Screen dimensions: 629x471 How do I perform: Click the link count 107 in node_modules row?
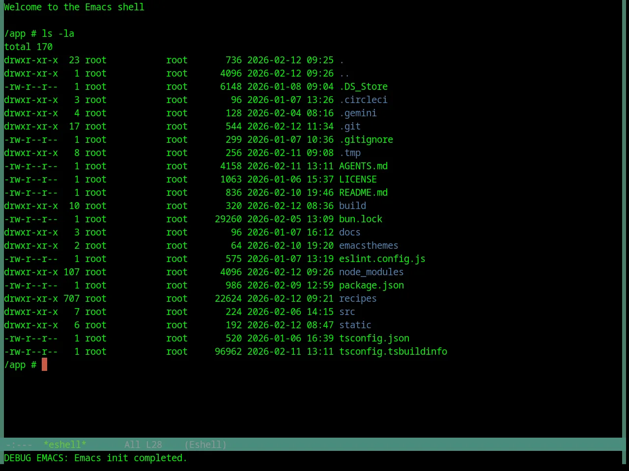pyautogui.click(x=71, y=272)
